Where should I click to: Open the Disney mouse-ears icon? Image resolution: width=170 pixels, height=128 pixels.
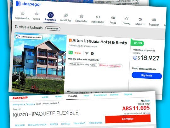(x=127, y=18)
